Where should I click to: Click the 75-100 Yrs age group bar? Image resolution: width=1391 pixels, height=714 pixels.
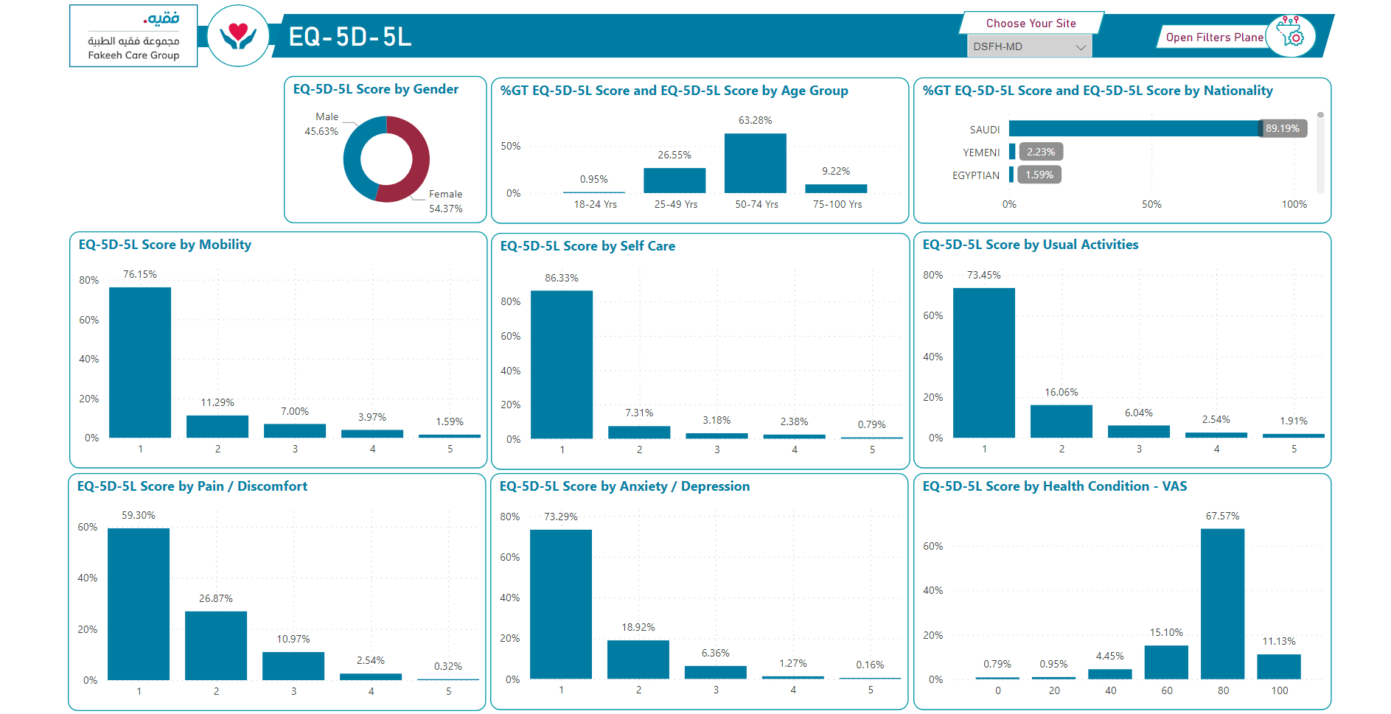click(x=836, y=189)
